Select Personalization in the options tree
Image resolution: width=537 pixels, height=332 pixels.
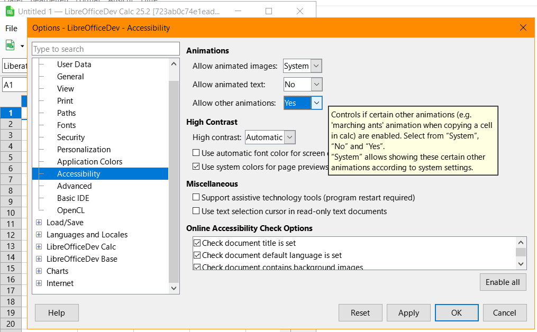(84, 150)
